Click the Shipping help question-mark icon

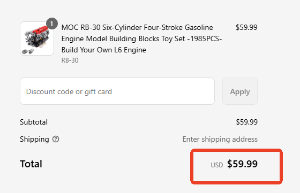[56, 139]
